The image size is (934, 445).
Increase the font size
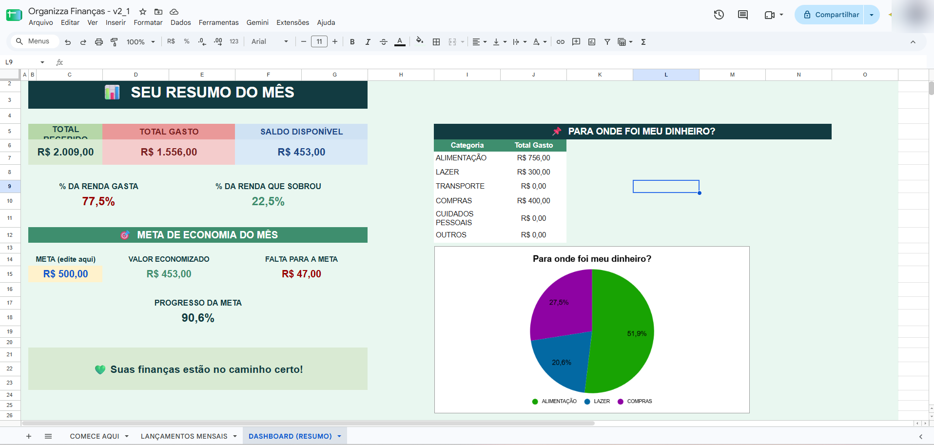pyautogui.click(x=335, y=42)
